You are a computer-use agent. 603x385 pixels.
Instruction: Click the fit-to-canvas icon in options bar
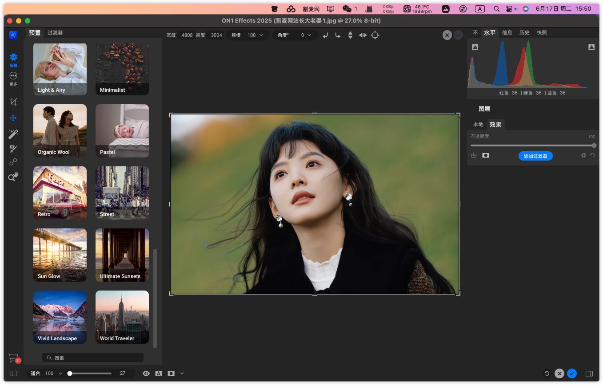[375, 35]
